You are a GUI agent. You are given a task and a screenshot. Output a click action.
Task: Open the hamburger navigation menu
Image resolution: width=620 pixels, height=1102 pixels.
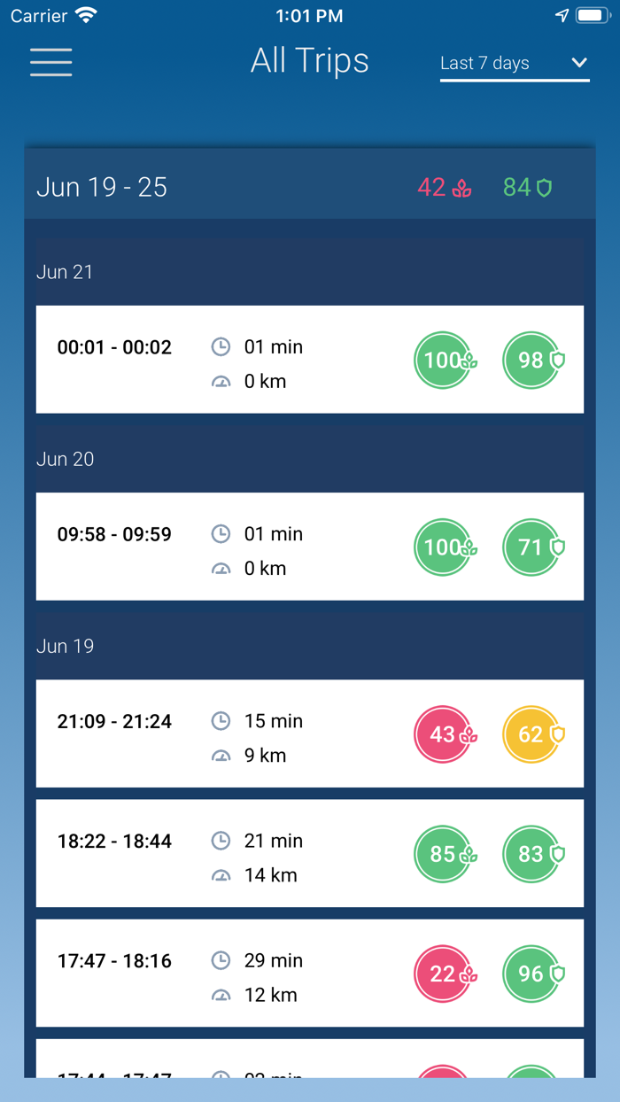click(x=51, y=62)
